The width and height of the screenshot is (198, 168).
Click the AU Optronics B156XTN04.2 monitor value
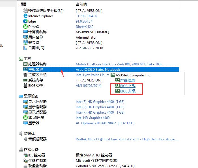(105, 123)
